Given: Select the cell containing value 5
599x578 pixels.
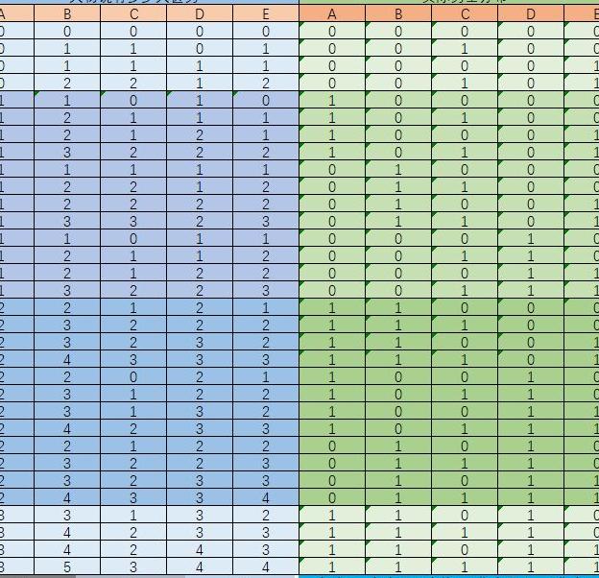Looking at the screenshot, I should 66,566.
